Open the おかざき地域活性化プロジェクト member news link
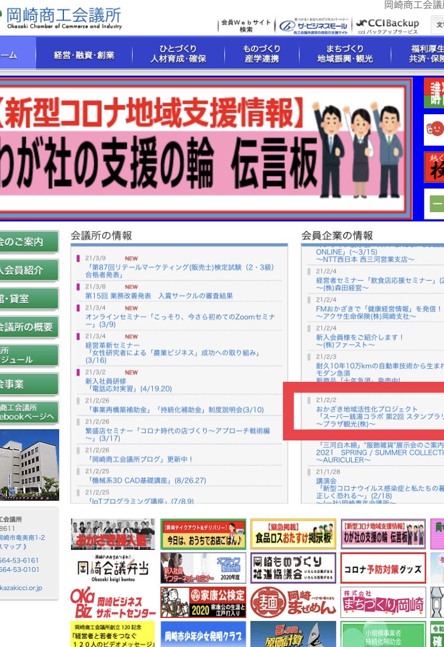Screen dimensions: 444x647 pos(367,409)
